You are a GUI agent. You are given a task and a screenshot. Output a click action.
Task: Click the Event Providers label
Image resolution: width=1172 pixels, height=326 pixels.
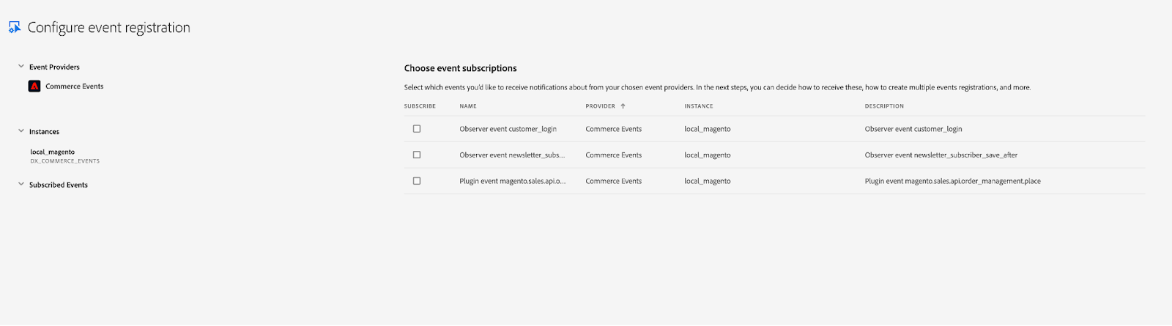coord(54,67)
